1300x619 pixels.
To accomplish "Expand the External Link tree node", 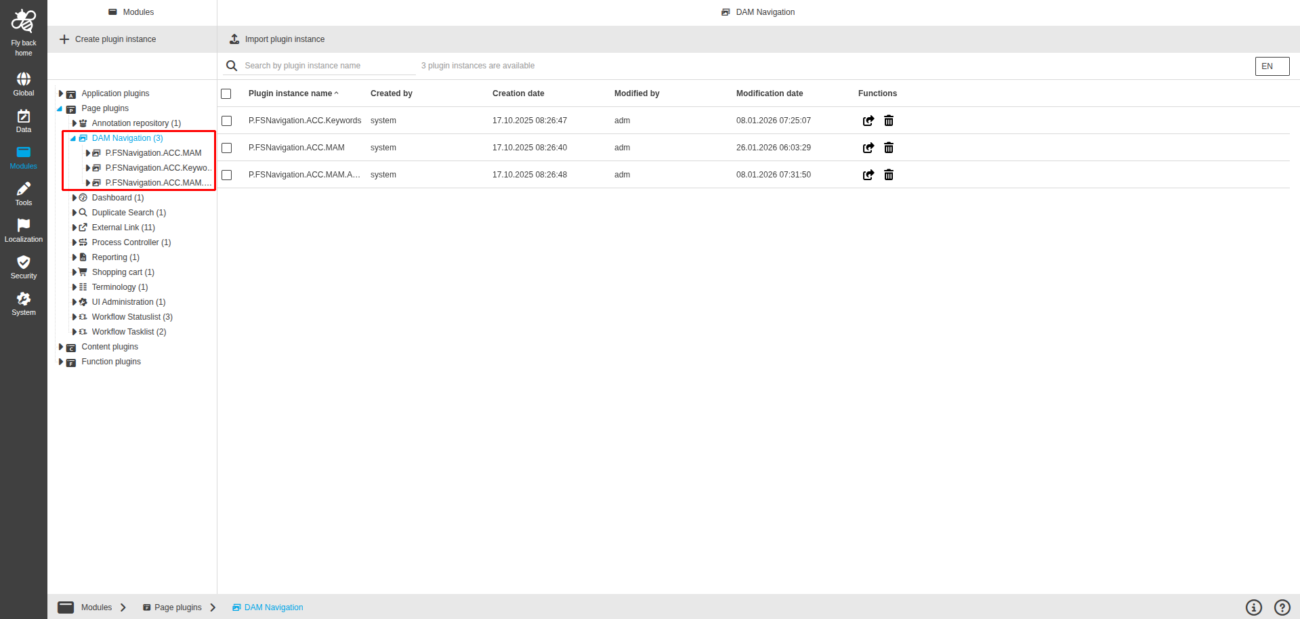I will coord(75,227).
